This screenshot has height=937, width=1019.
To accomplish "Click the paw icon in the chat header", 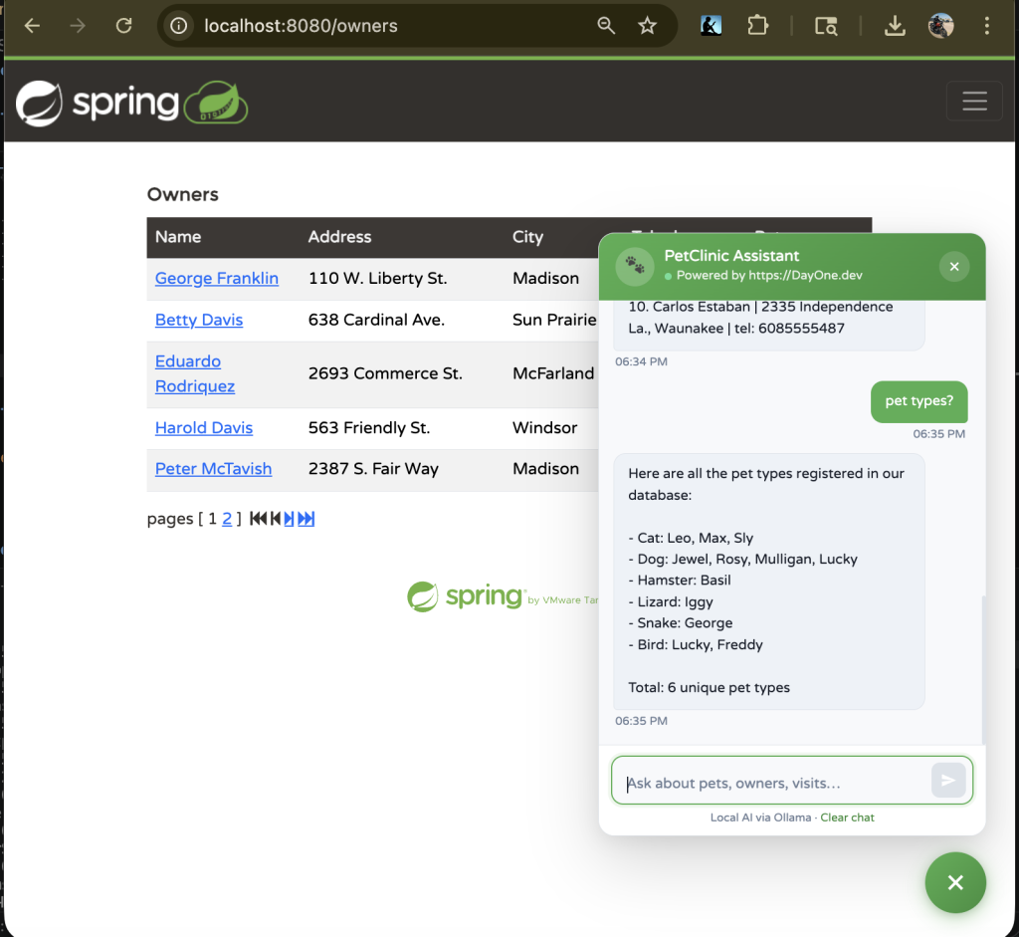I will tap(634, 267).
